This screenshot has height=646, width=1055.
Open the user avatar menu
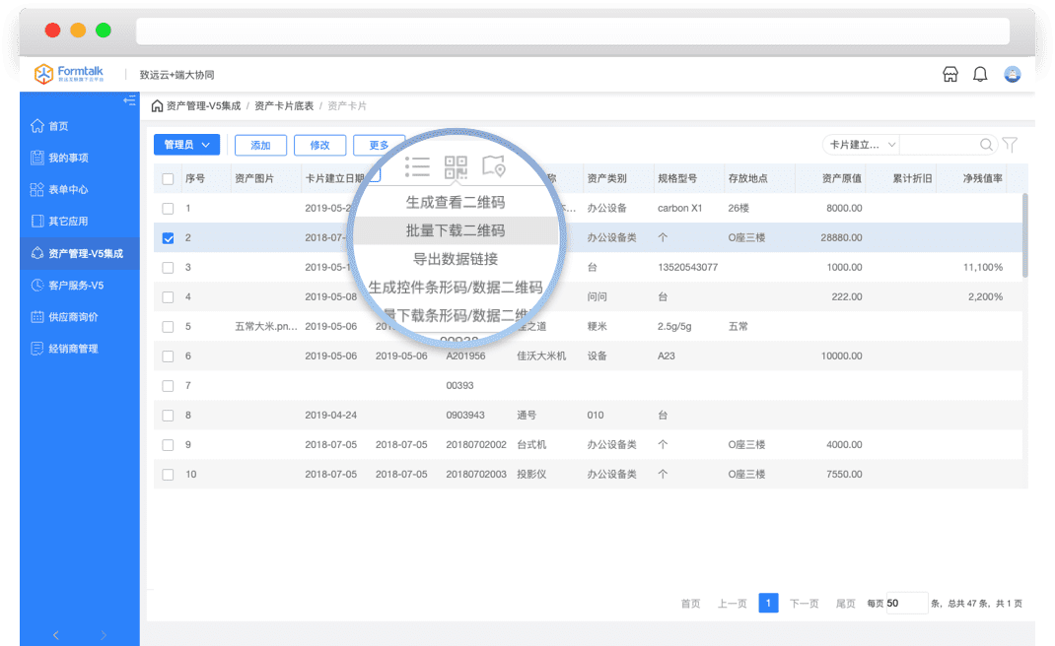coord(1012,75)
